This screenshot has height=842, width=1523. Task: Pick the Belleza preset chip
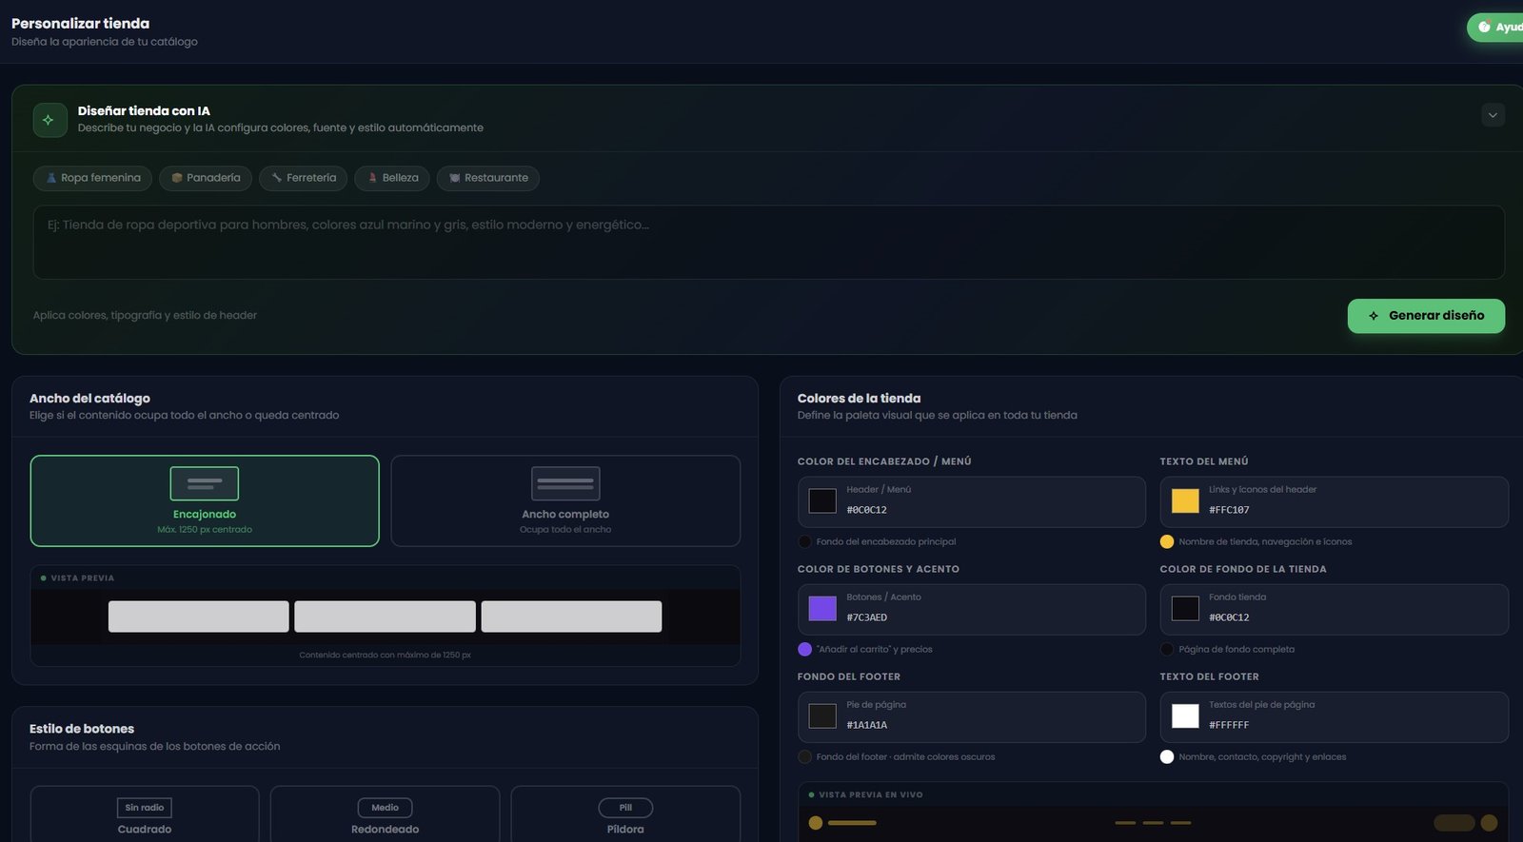tap(392, 178)
